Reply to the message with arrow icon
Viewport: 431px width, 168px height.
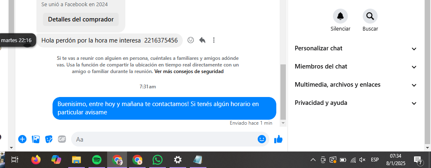202,40
